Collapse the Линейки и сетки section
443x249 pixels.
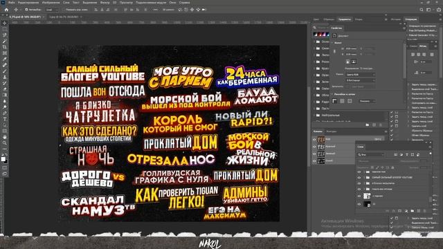point(332,94)
